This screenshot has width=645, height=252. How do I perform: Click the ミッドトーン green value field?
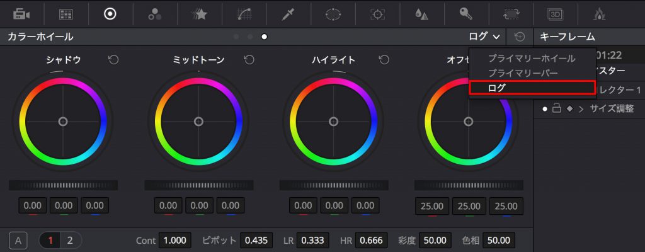point(199,205)
